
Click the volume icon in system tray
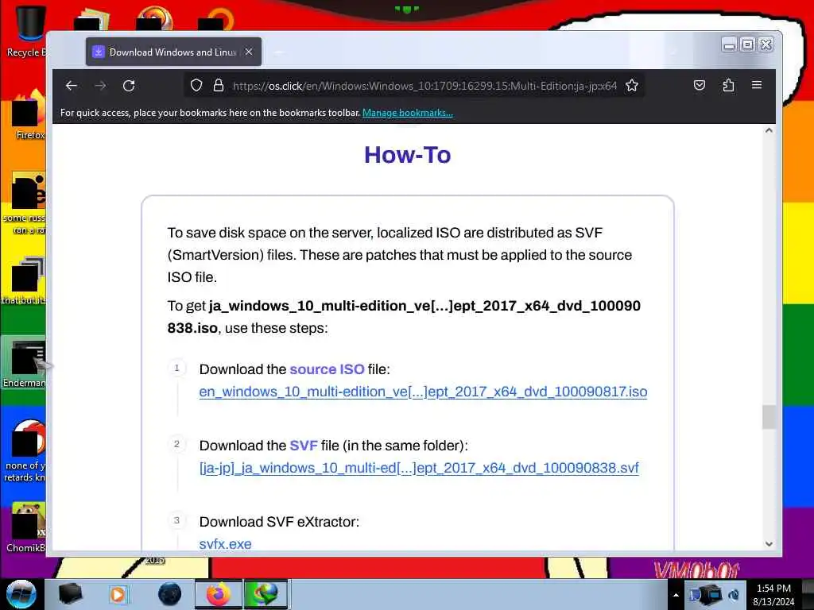734,595
